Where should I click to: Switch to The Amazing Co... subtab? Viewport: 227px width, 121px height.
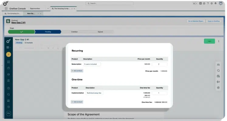coord(13,13)
